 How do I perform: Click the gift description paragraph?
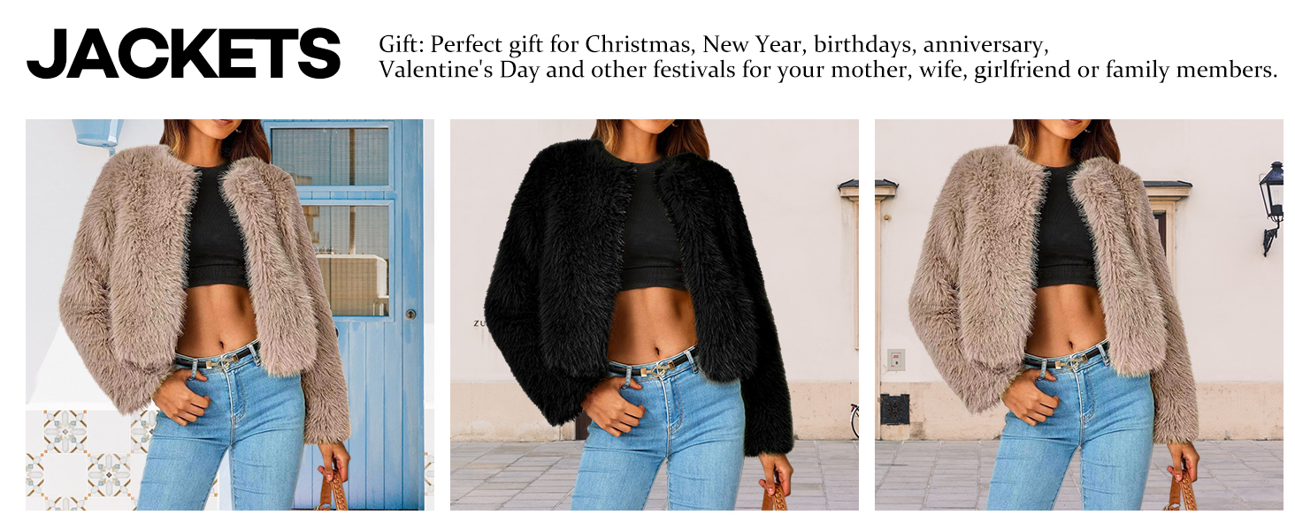tap(828, 57)
